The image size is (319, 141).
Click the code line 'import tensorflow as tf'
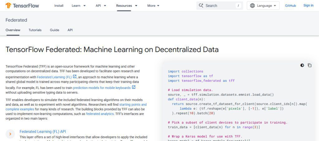coord(190,76)
